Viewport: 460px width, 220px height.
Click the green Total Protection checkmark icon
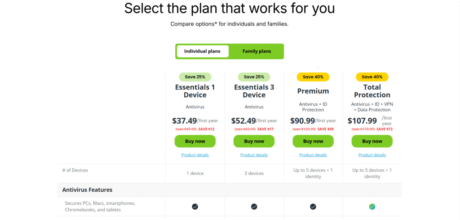(x=372, y=207)
